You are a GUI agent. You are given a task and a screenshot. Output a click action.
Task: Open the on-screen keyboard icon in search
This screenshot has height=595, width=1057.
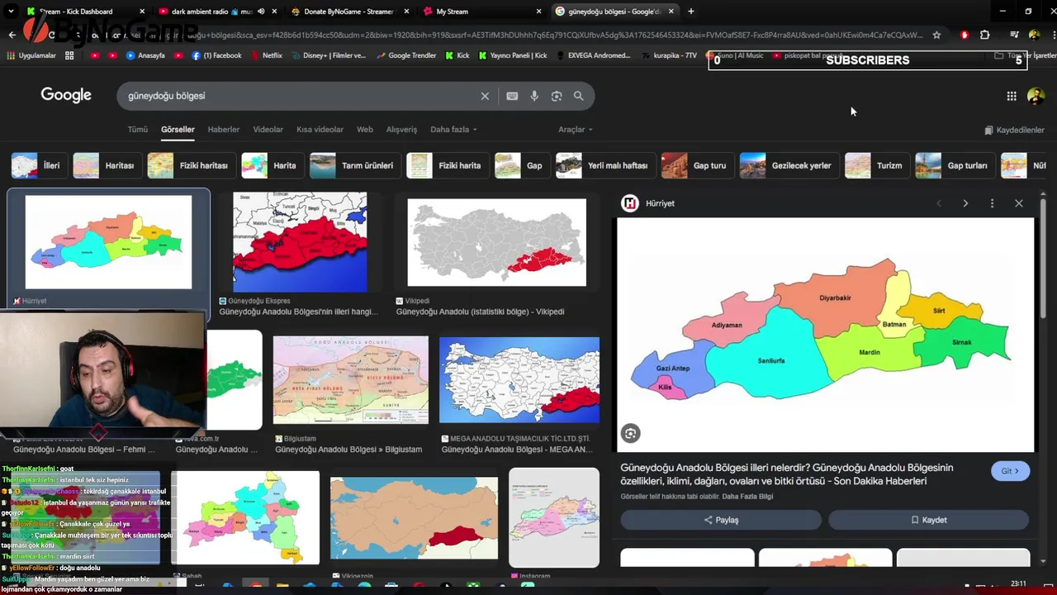512,96
